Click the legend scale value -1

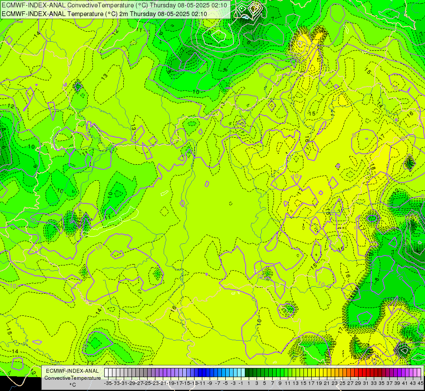click(241, 384)
